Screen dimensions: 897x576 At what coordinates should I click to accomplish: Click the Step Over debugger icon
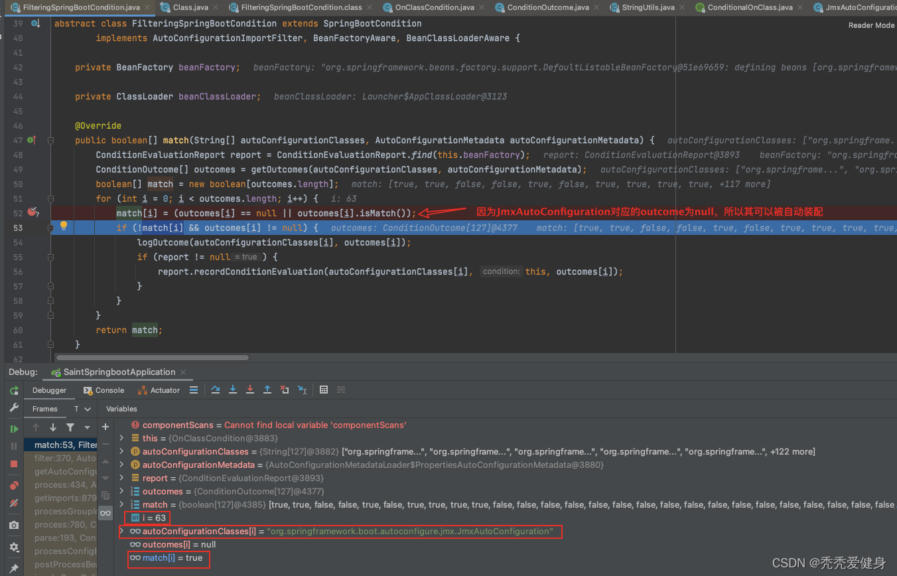click(x=216, y=390)
